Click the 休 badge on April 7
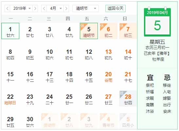Screen dimensions: 179x131 [122, 26]
